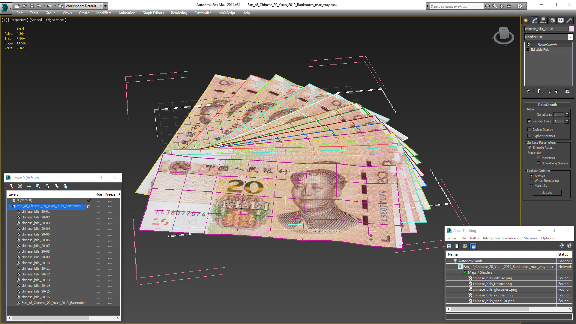Click Freeze/Unfreeze All Layers icon
This screenshot has width=576, height=324.
(x=65, y=186)
